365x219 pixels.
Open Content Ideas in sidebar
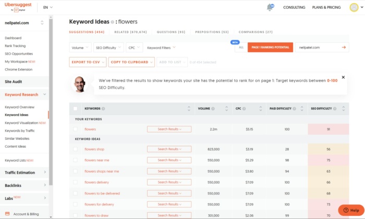click(x=15, y=147)
